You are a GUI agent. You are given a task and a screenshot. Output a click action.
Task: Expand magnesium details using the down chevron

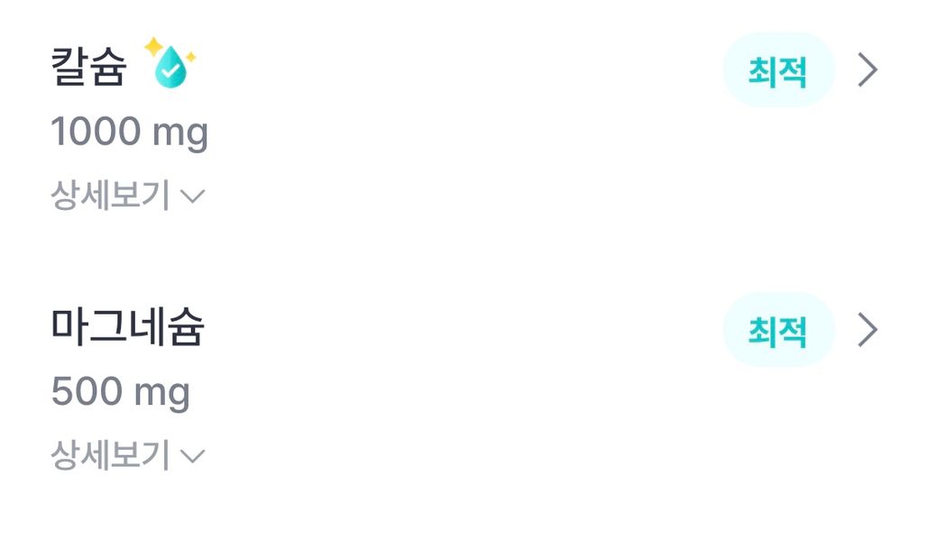[193, 457]
